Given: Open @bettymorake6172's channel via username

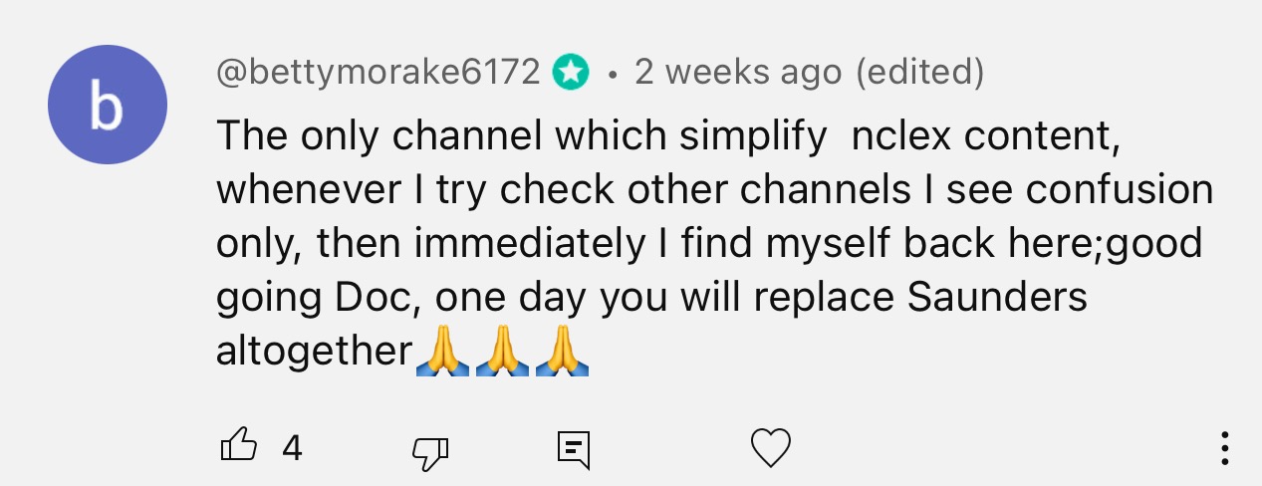Looking at the screenshot, I should [379, 73].
